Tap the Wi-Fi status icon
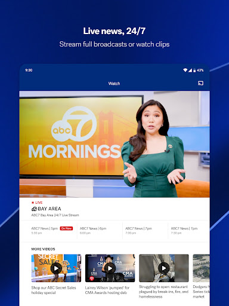This screenshot has height=306, width=229. (185, 70)
